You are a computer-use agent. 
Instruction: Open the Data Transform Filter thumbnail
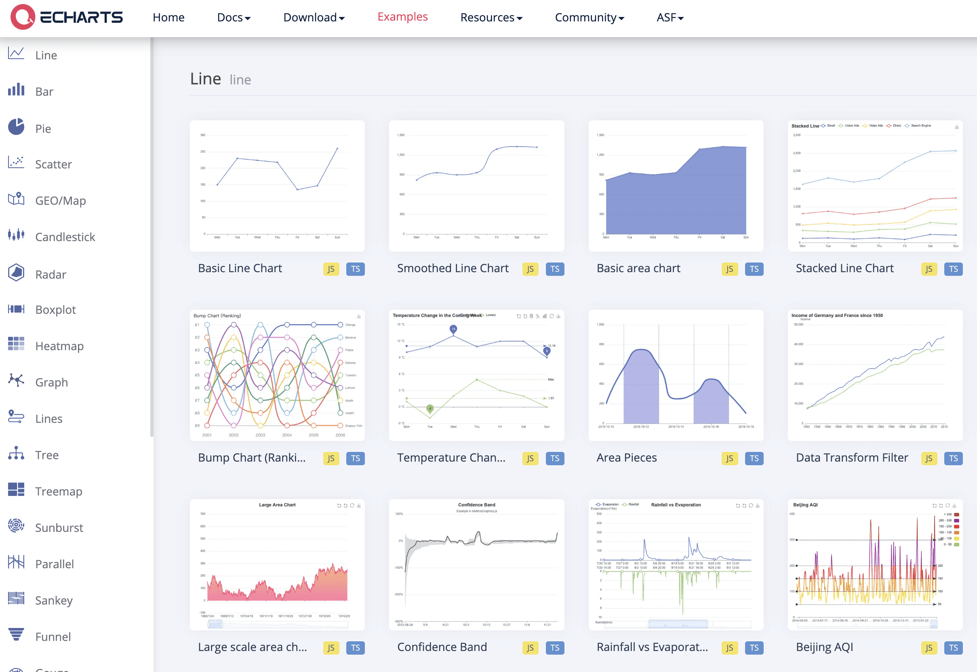point(875,376)
